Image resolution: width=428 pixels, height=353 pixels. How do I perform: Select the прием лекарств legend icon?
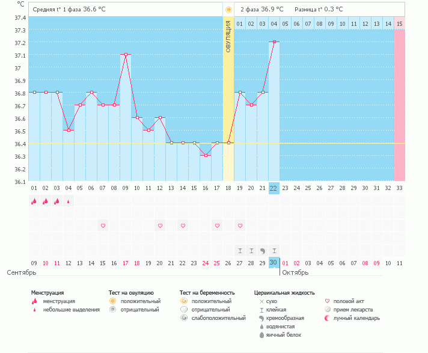pyautogui.click(x=328, y=310)
